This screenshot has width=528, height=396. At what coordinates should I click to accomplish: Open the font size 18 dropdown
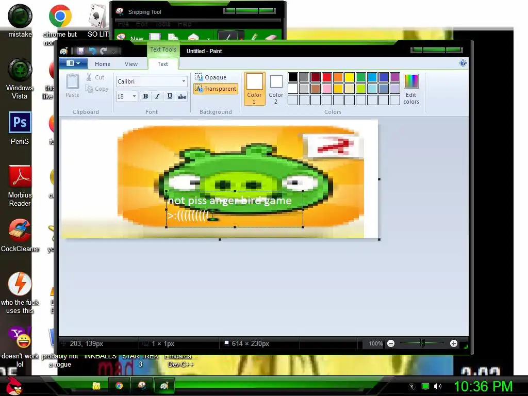pyautogui.click(x=135, y=96)
